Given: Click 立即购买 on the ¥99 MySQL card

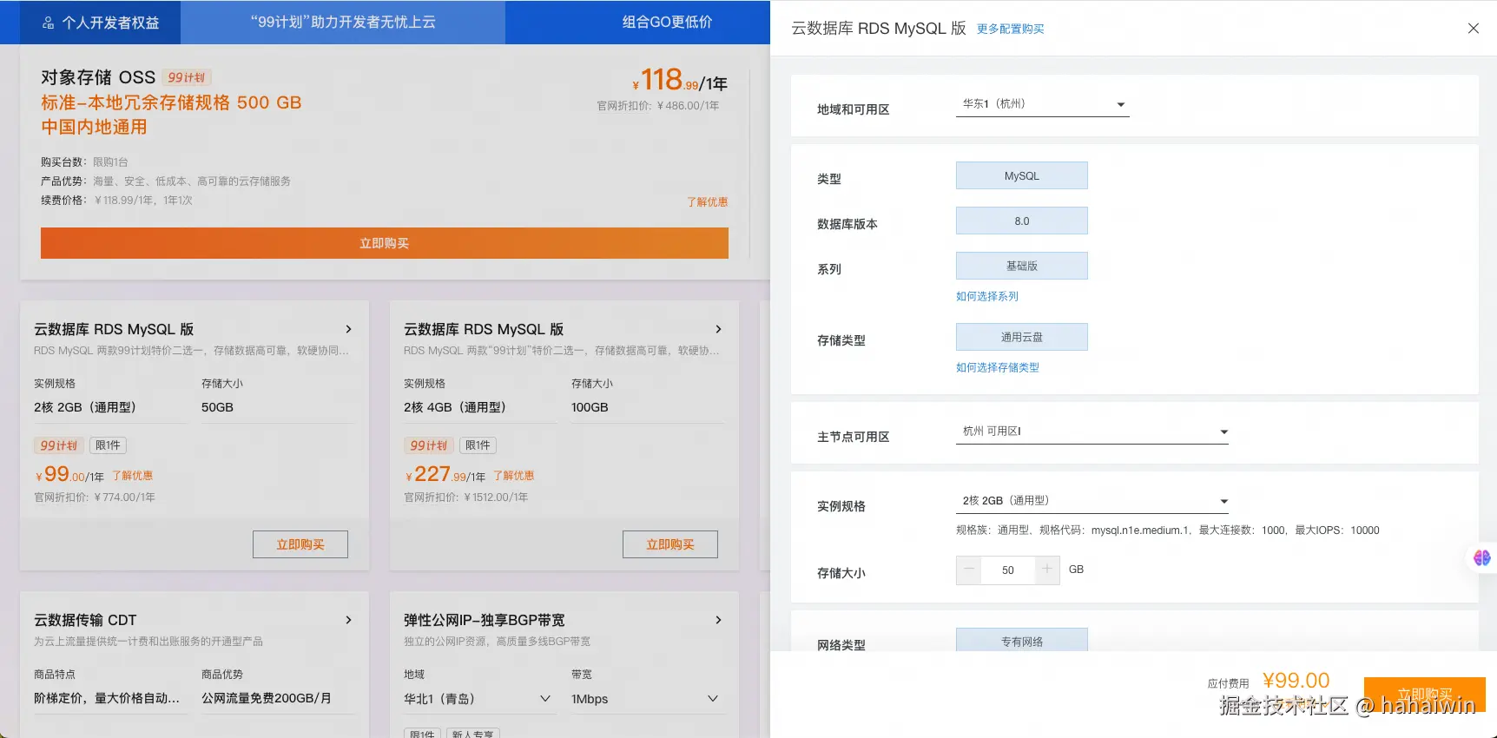Looking at the screenshot, I should (300, 544).
